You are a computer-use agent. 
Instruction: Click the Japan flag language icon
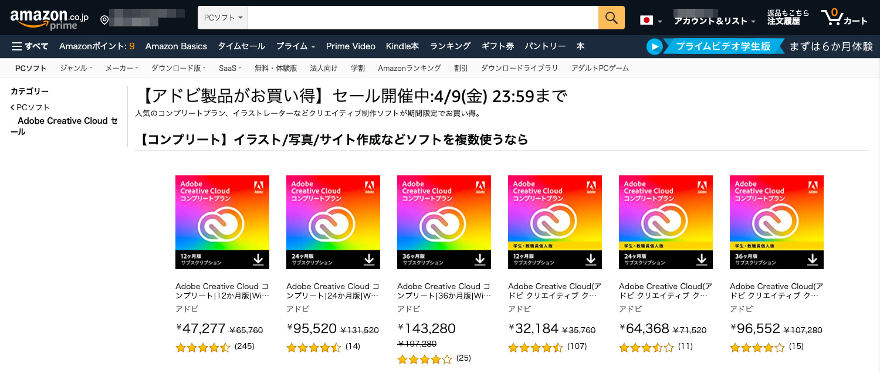pos(647,21)
